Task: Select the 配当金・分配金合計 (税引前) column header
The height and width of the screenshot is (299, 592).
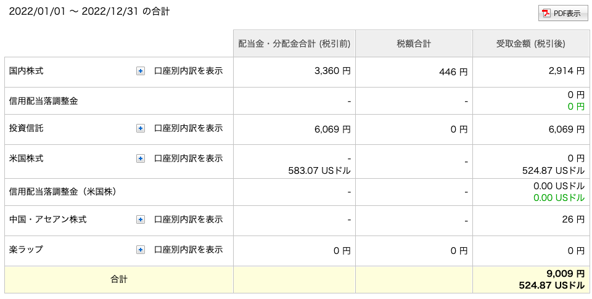Action: (294, 44)
